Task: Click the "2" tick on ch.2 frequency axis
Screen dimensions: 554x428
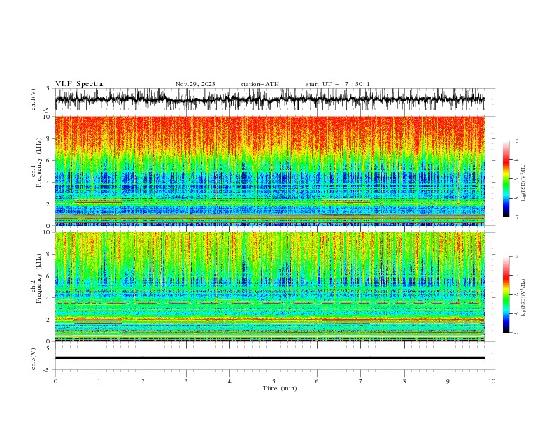Action: [48, 320]
